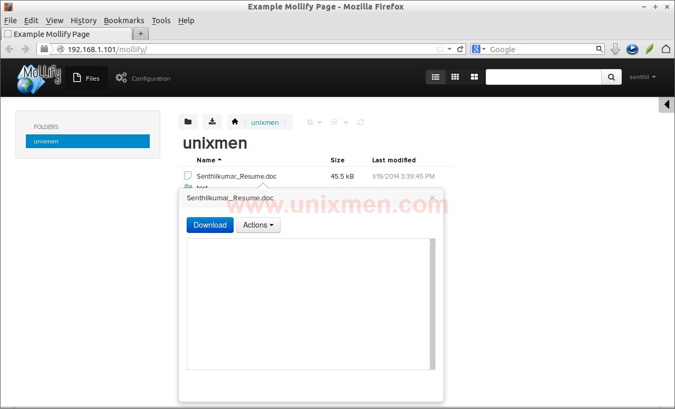Viewport: 675px width, 409px height.
Task: Click the browser back arrow
Action: pos(9,49)
